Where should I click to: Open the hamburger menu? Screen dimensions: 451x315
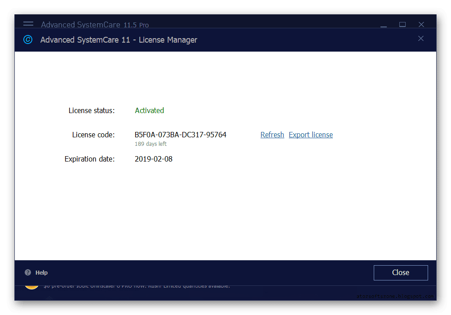point(28,25)
